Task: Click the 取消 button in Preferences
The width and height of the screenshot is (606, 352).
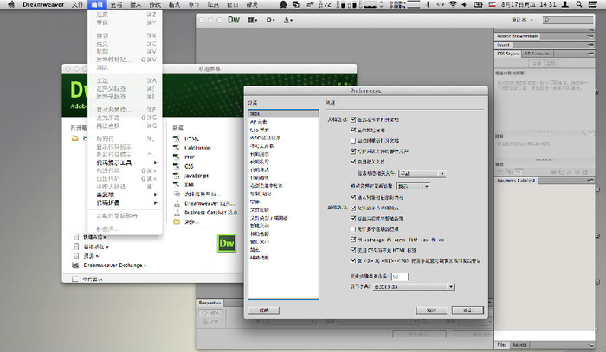Action: coord(431,310)
